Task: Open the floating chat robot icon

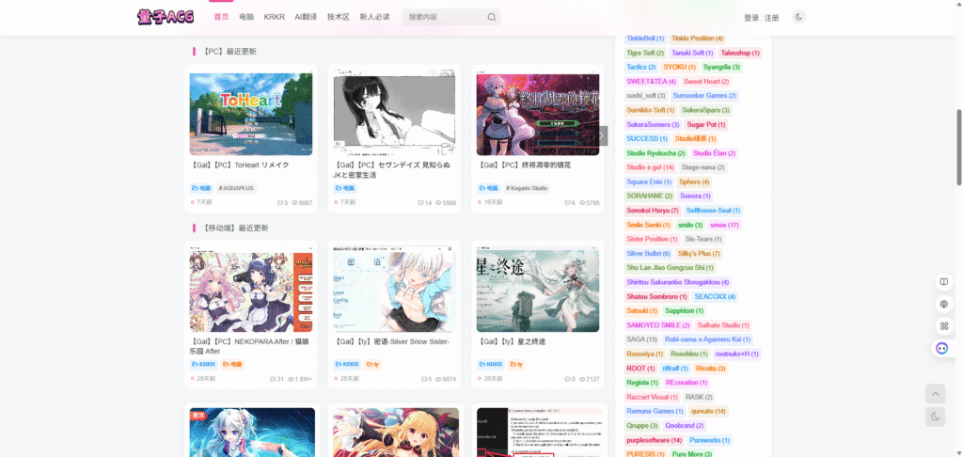Action: [941, 348]
